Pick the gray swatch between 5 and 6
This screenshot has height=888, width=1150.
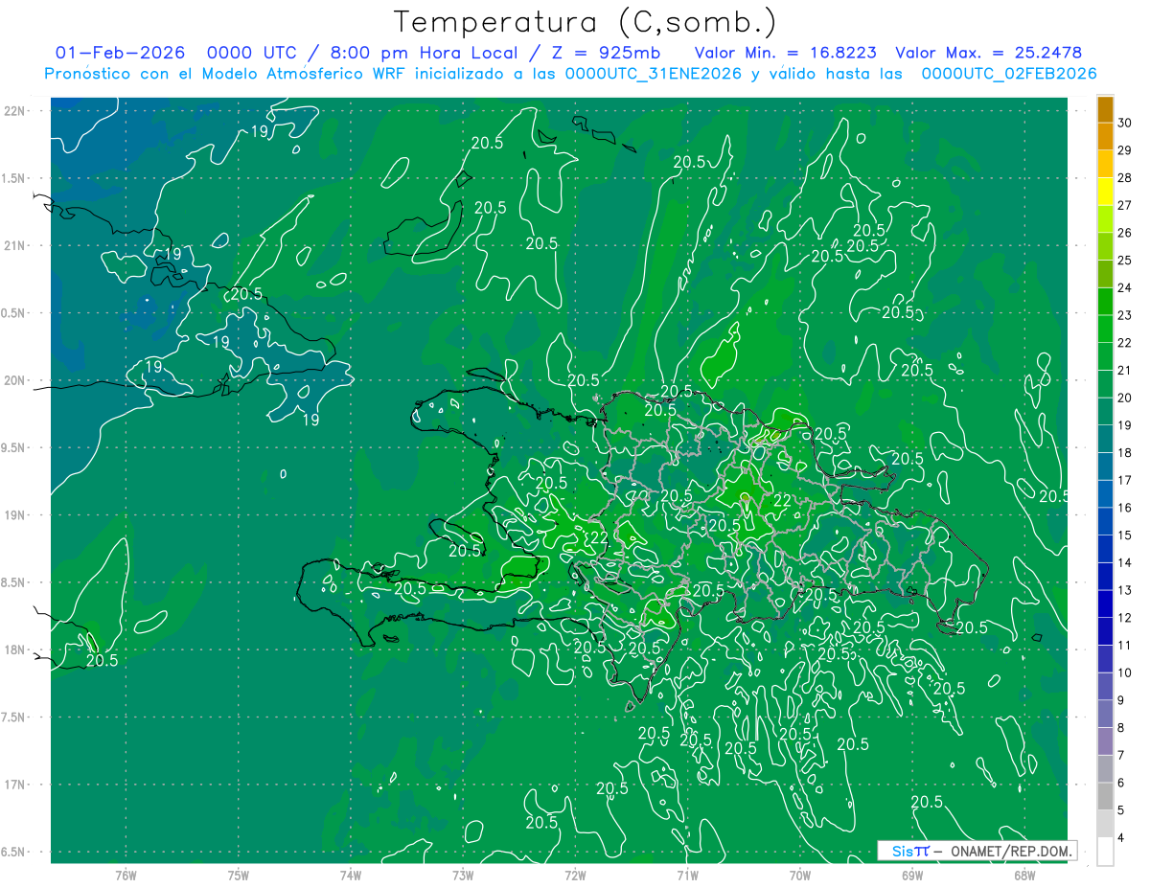coord(1105,797)
